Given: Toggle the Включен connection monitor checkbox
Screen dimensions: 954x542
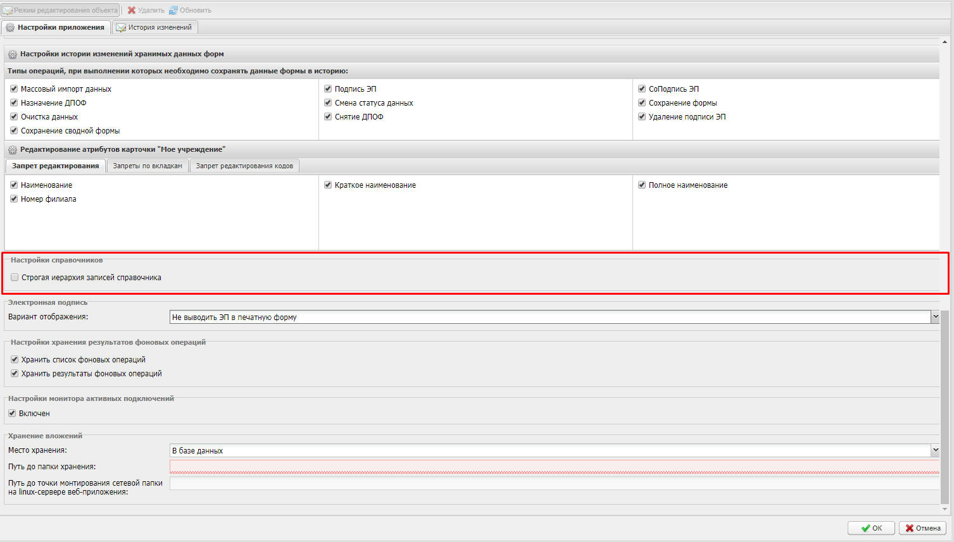Looking at the screenshot, I should [12, 413].
